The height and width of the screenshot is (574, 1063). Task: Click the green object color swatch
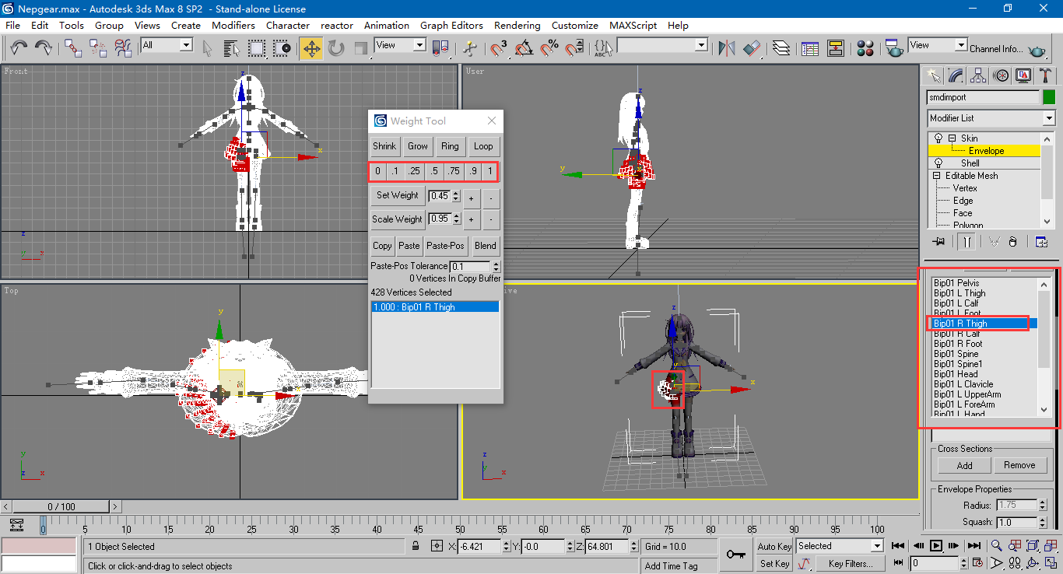(x=1048, y=98)
